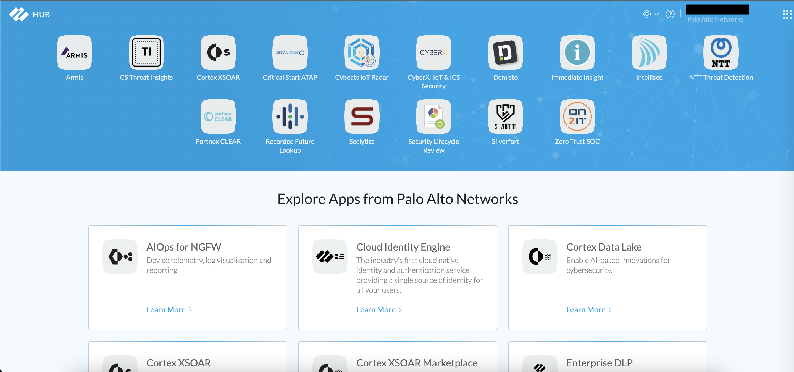
Task: Open the Demisto app icon
Action: pos(505,52)
